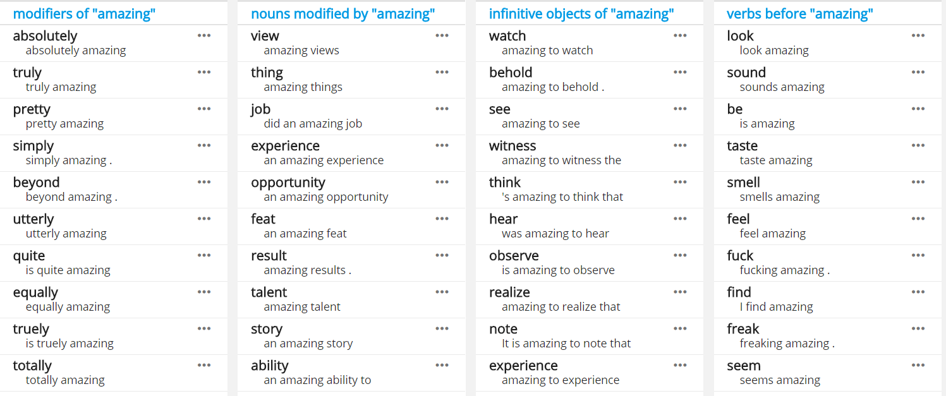The image size is (946, 396).
Task: Open more options for noun "view"
Action: [x=442, y=35]
